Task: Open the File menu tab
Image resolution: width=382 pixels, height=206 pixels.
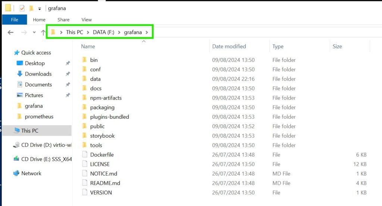Action: [x=14, y=20]
